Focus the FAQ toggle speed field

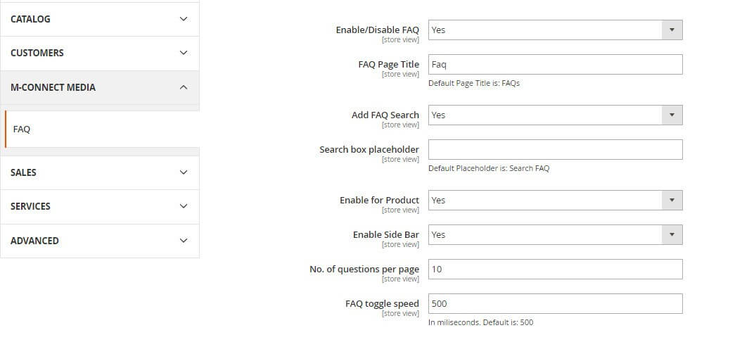pos(555,303)
